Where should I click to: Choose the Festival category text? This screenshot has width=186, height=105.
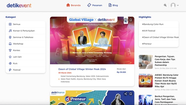[17, 70]
